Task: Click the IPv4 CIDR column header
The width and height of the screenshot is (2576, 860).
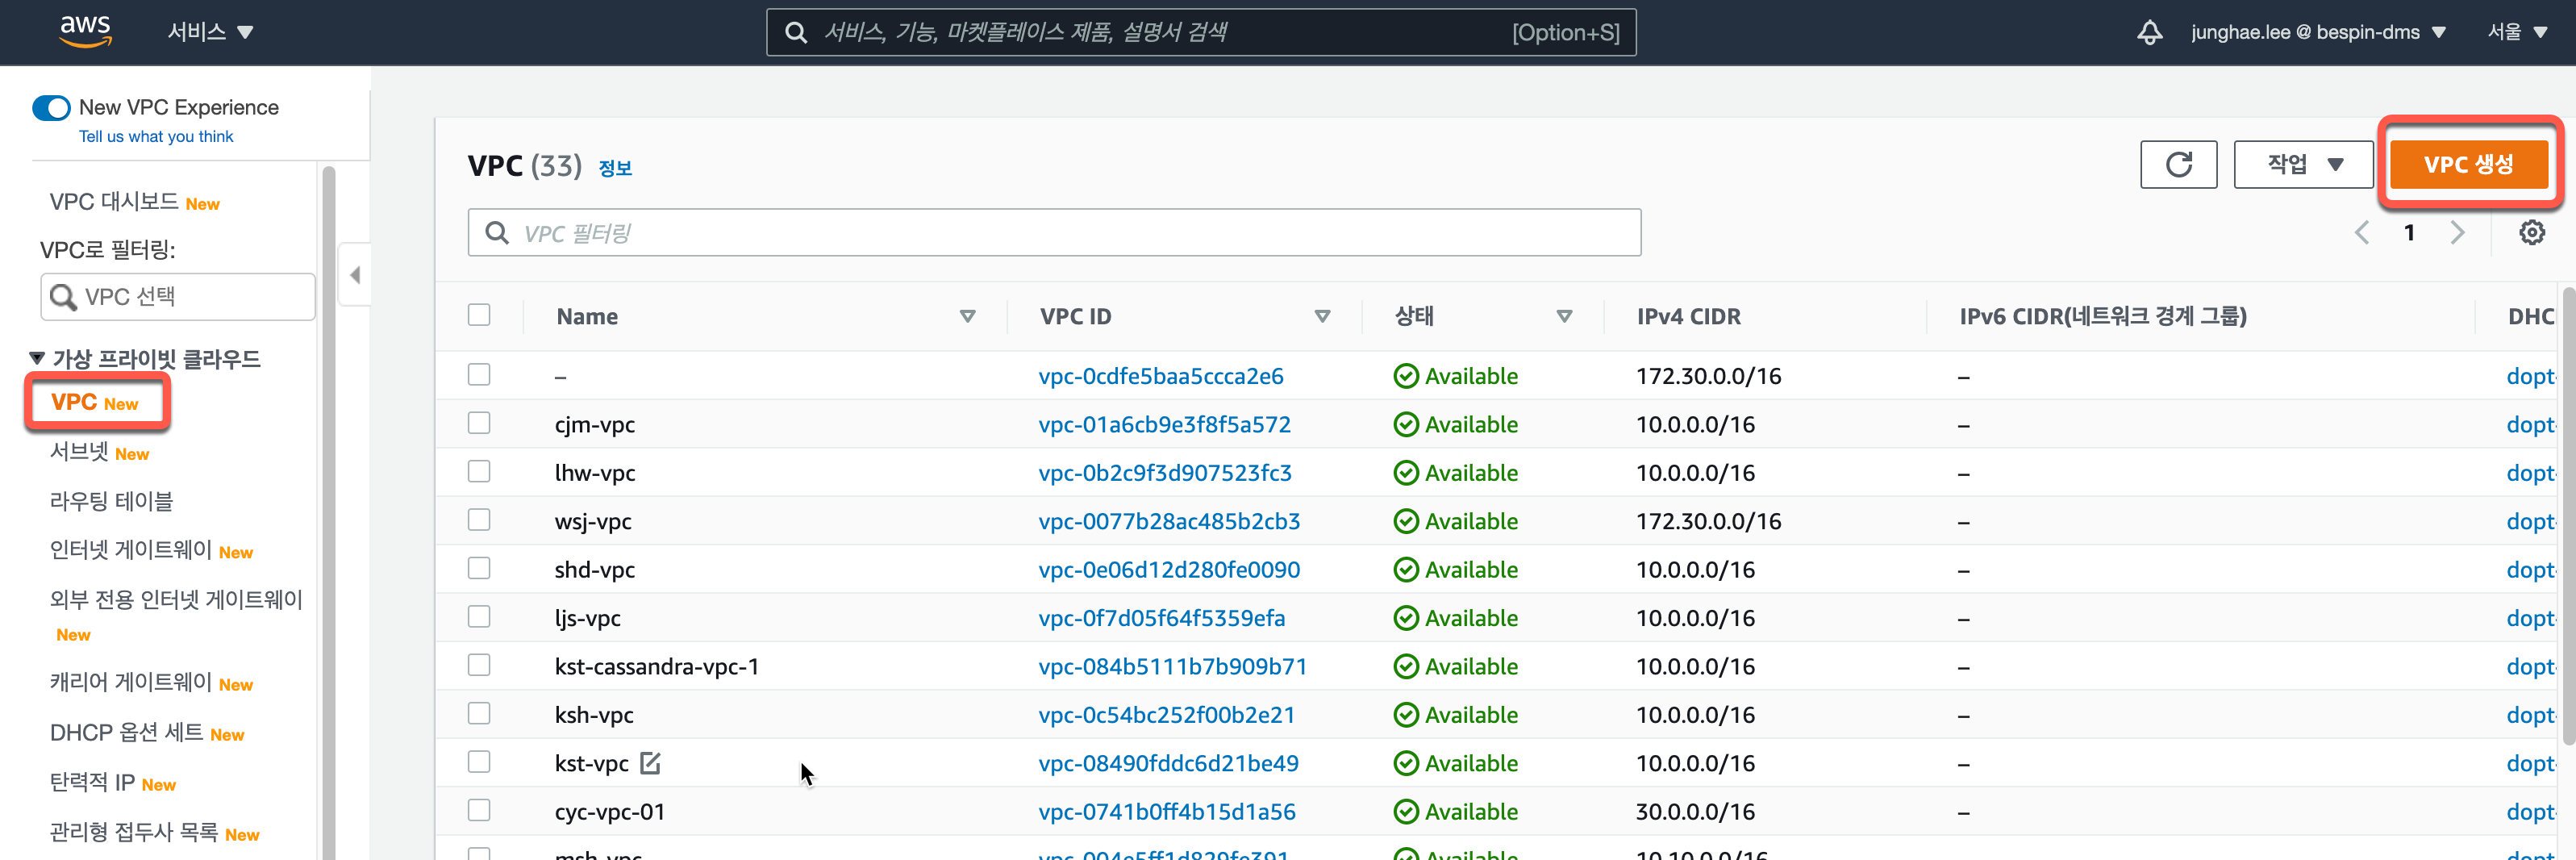Action: click(1688, 316)
